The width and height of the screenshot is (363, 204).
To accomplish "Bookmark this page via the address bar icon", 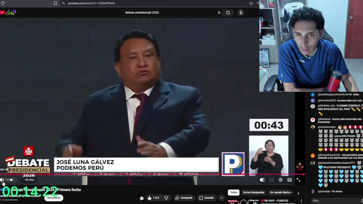I will tap(55, 3).
